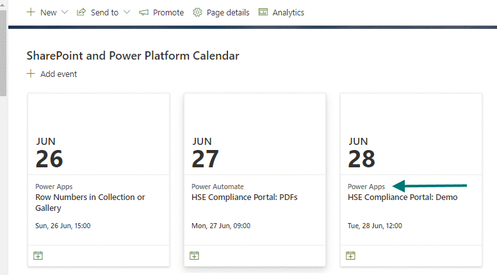Open HSE Compliance Portal: PDFs event
This screenshot has height=275, width=497.
(x=244, y=197)
